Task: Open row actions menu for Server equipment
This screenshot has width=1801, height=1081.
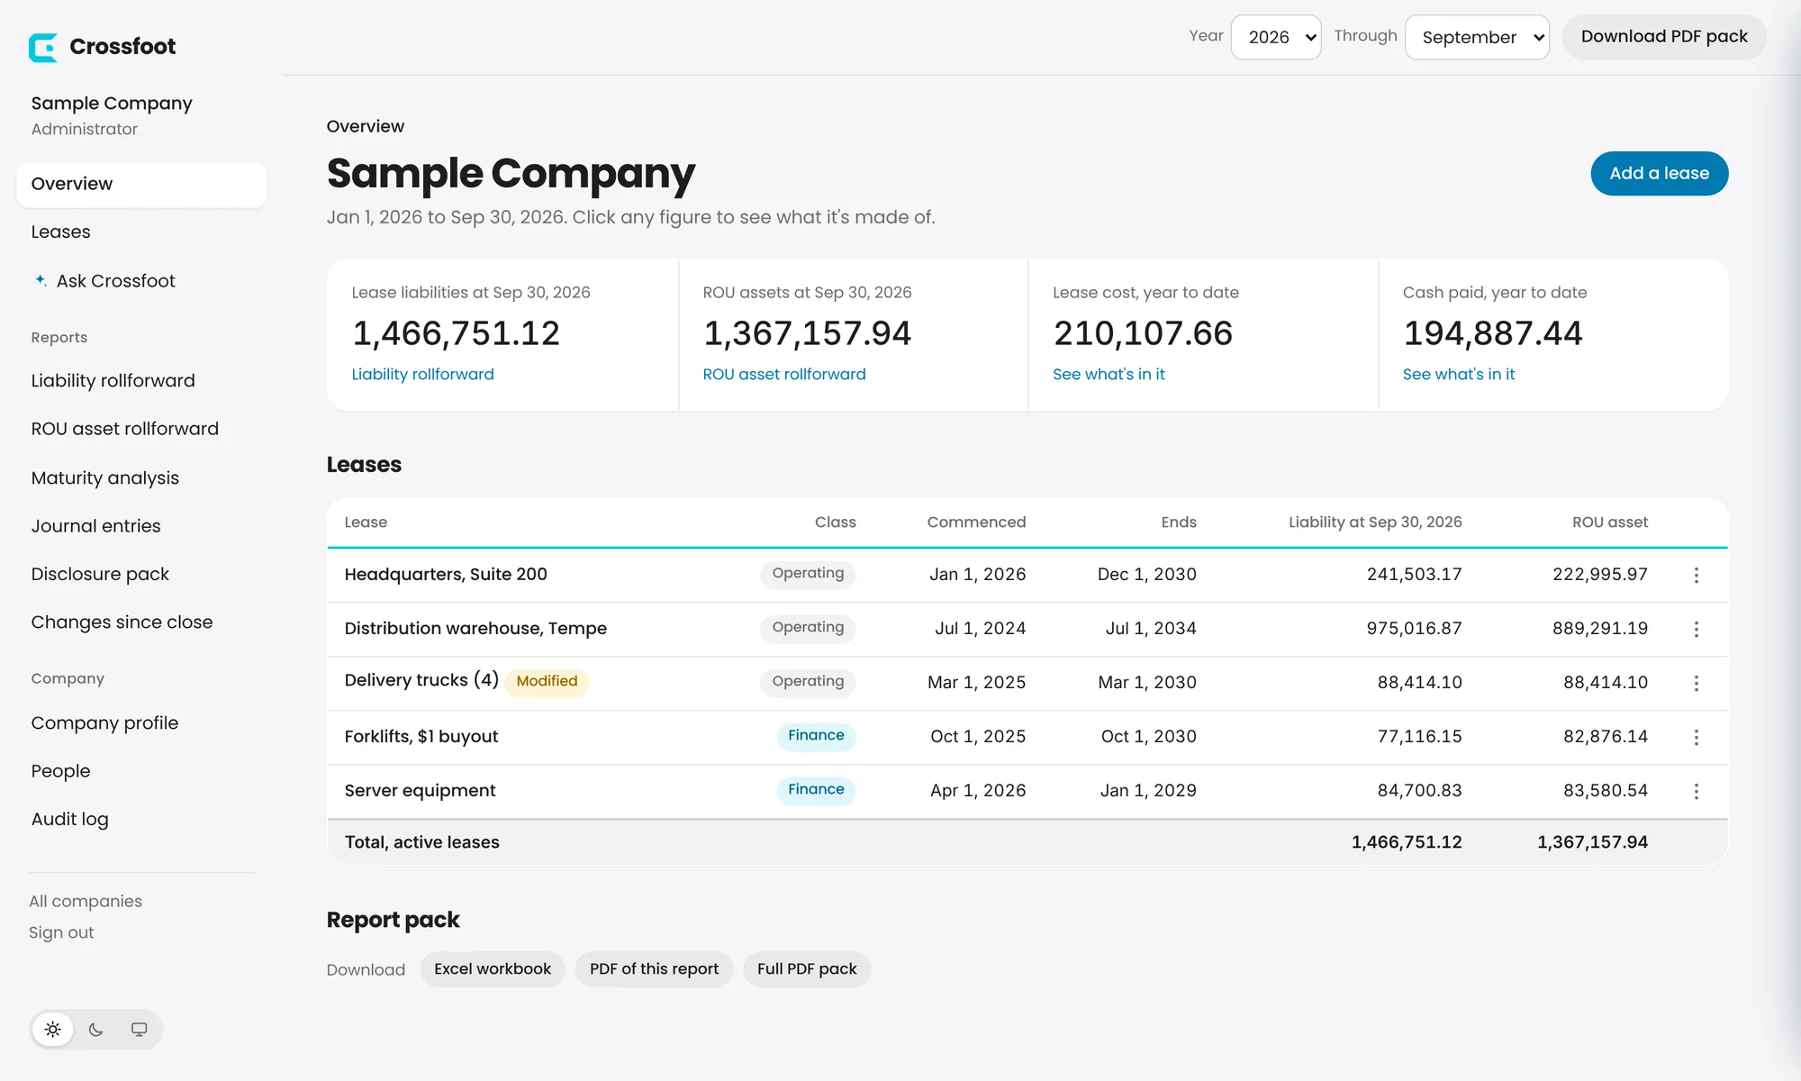Action: point(1696,791)
